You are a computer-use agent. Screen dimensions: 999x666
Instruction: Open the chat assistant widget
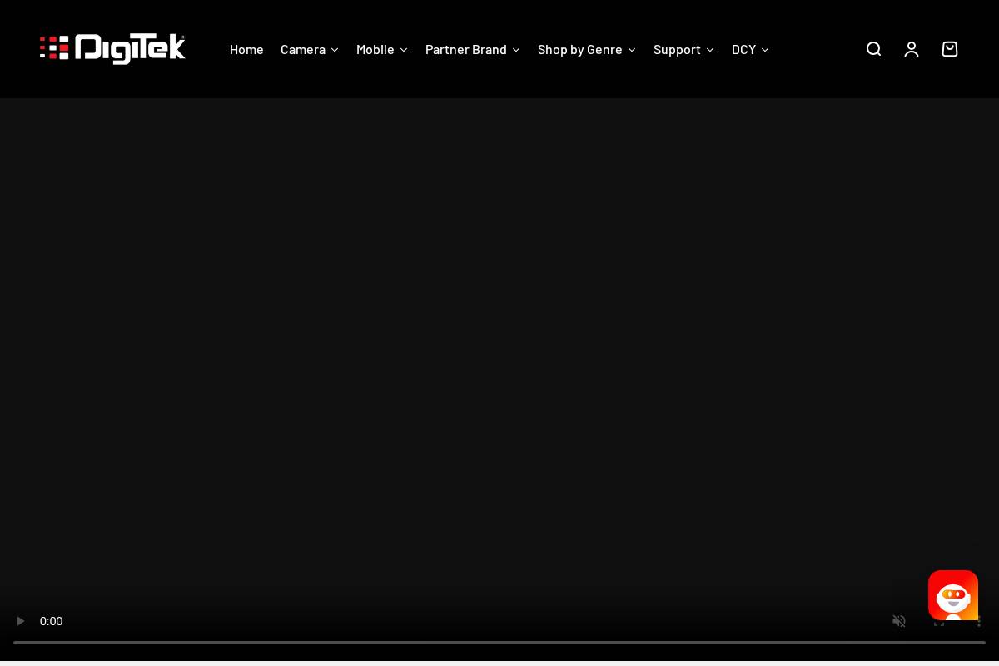(x=953, y=595)
